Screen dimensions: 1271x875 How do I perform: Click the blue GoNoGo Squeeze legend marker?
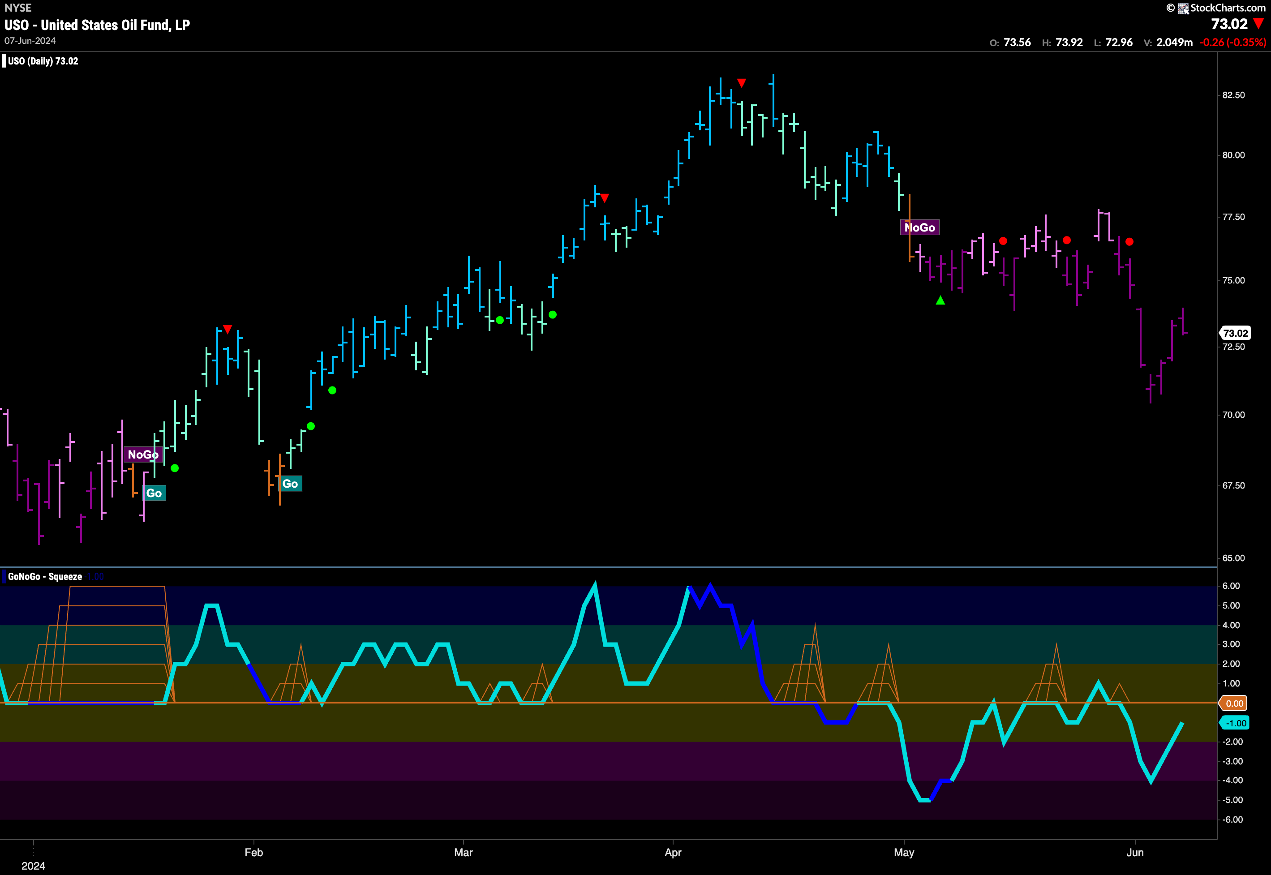coord(4,576)
